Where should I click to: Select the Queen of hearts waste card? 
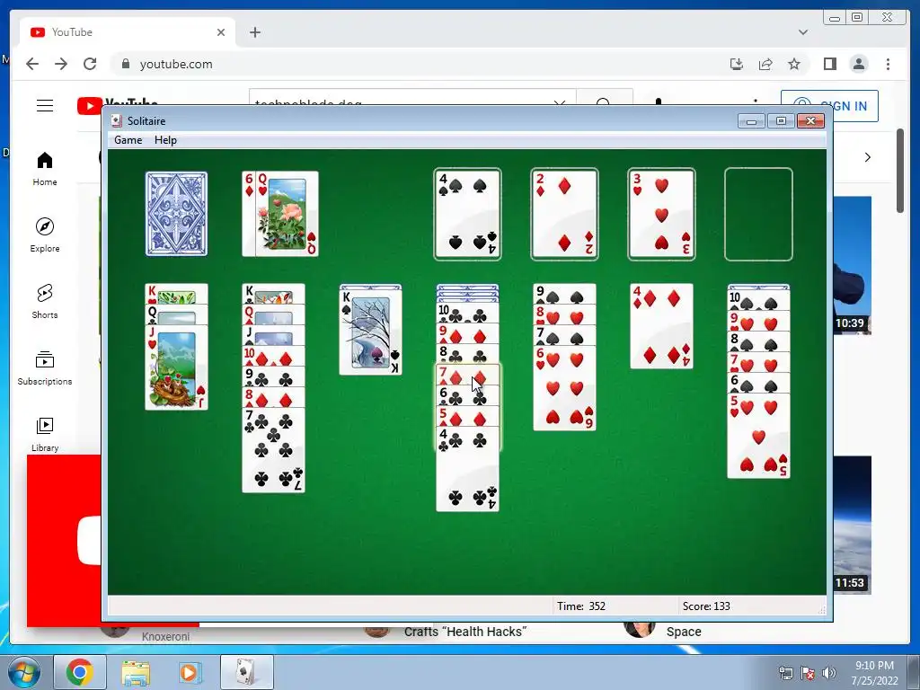coord(287,214)
